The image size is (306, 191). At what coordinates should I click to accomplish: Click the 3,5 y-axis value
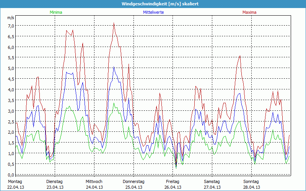pyautogui.click(x=11, y=100)
